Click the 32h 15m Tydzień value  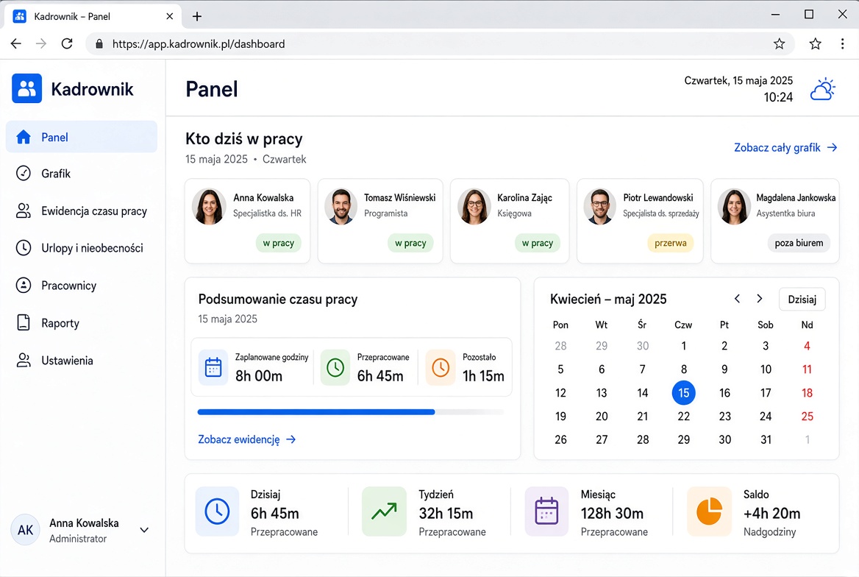coord(446,514)
